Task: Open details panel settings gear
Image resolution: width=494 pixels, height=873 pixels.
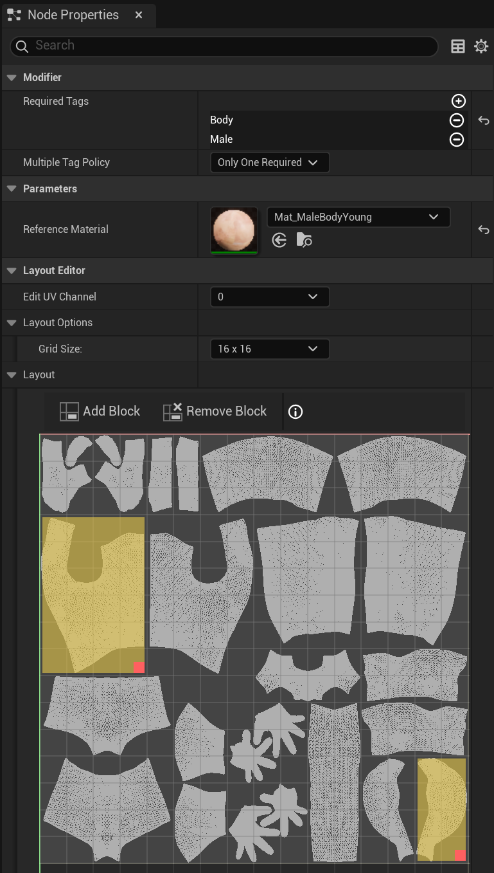Action: [481, 46]
